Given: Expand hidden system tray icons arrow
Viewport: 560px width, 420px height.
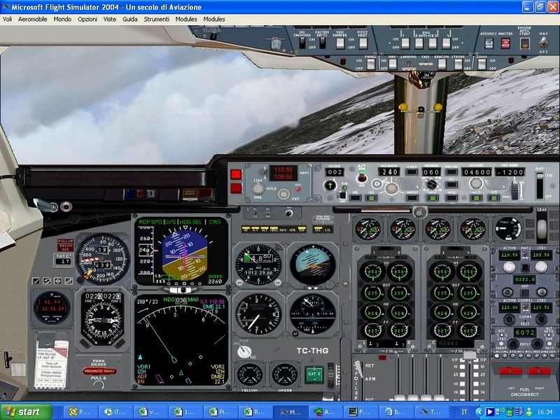Looking at the screenshot, I should 479,412.
